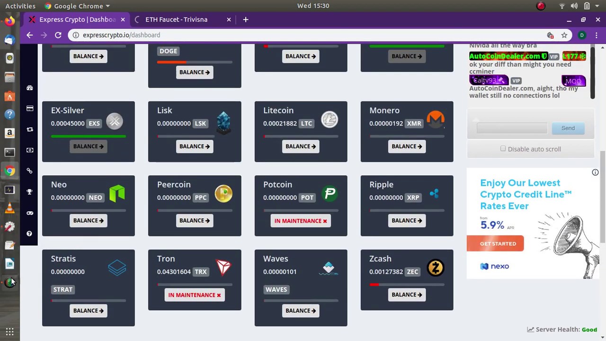Image resolution: width=606 pixels, height=341 pixels.
Task: Click the Monero orange logo
Action: [x=436, y=118]
